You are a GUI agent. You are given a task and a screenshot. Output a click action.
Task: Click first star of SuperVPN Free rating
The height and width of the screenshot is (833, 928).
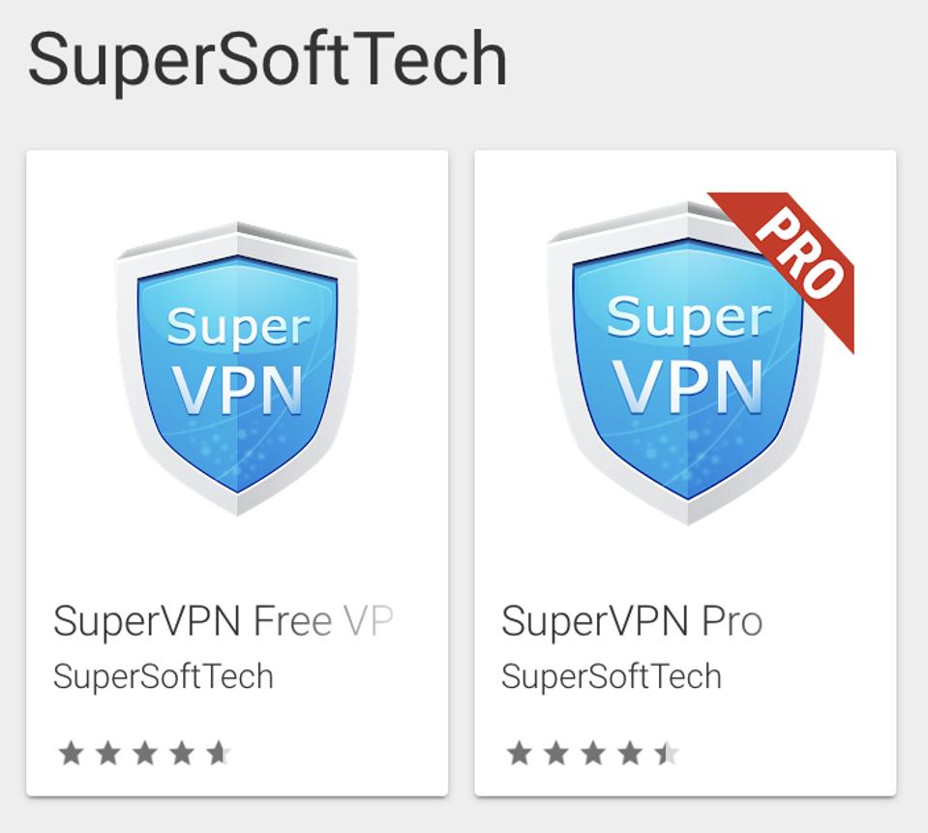point(71,753)
